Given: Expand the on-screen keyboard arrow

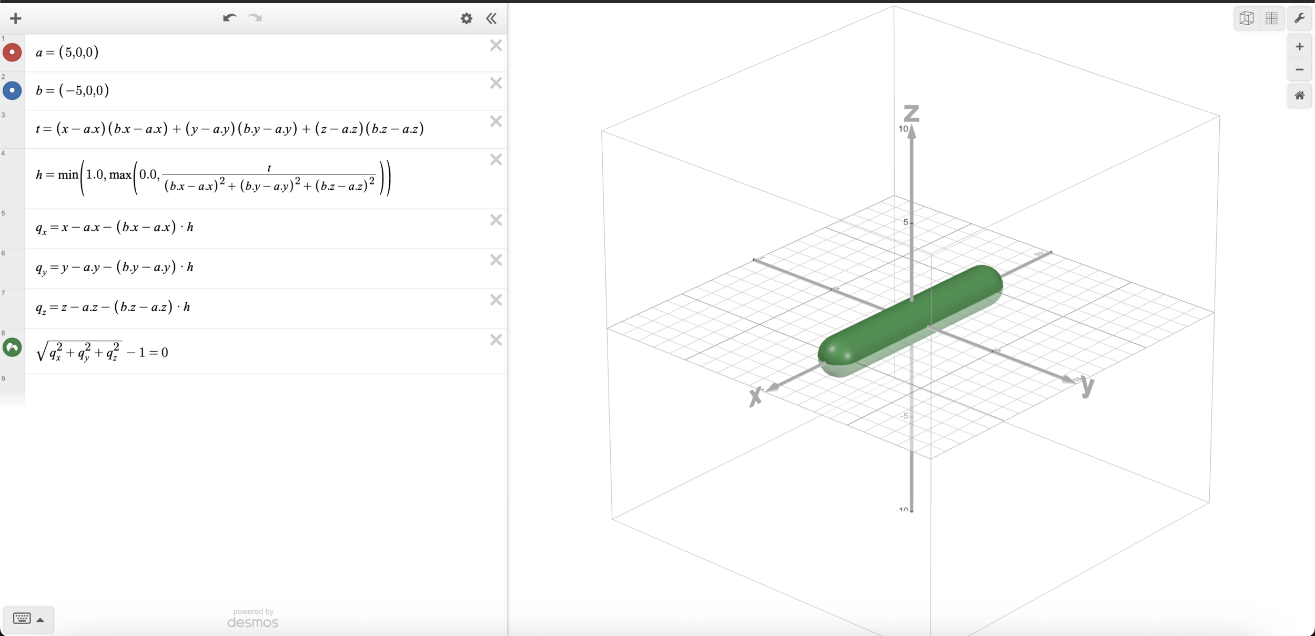Looking at the screenshot, I should [x=41, y=620].
